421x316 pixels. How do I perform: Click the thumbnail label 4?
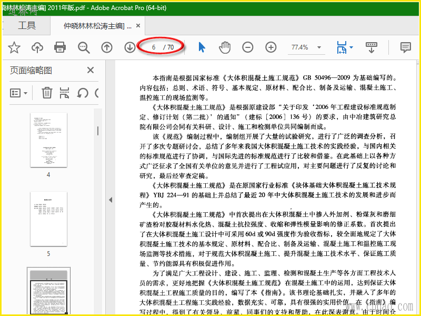tap(48, 175)
